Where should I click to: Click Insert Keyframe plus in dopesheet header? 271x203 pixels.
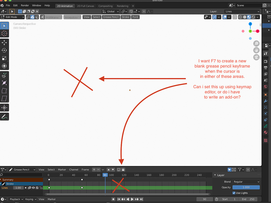coord(94,169)
